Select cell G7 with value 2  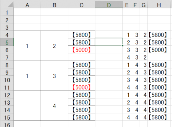coord(143,57)
